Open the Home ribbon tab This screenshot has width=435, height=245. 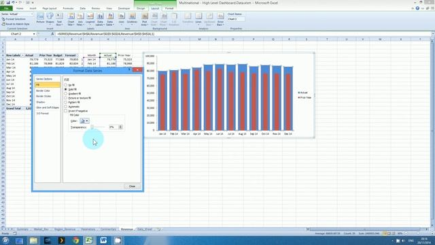20,8
